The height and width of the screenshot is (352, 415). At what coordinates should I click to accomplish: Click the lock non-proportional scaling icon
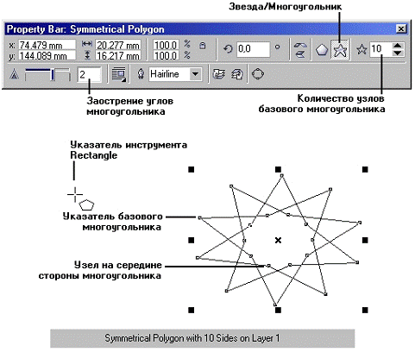click(203, 46)
